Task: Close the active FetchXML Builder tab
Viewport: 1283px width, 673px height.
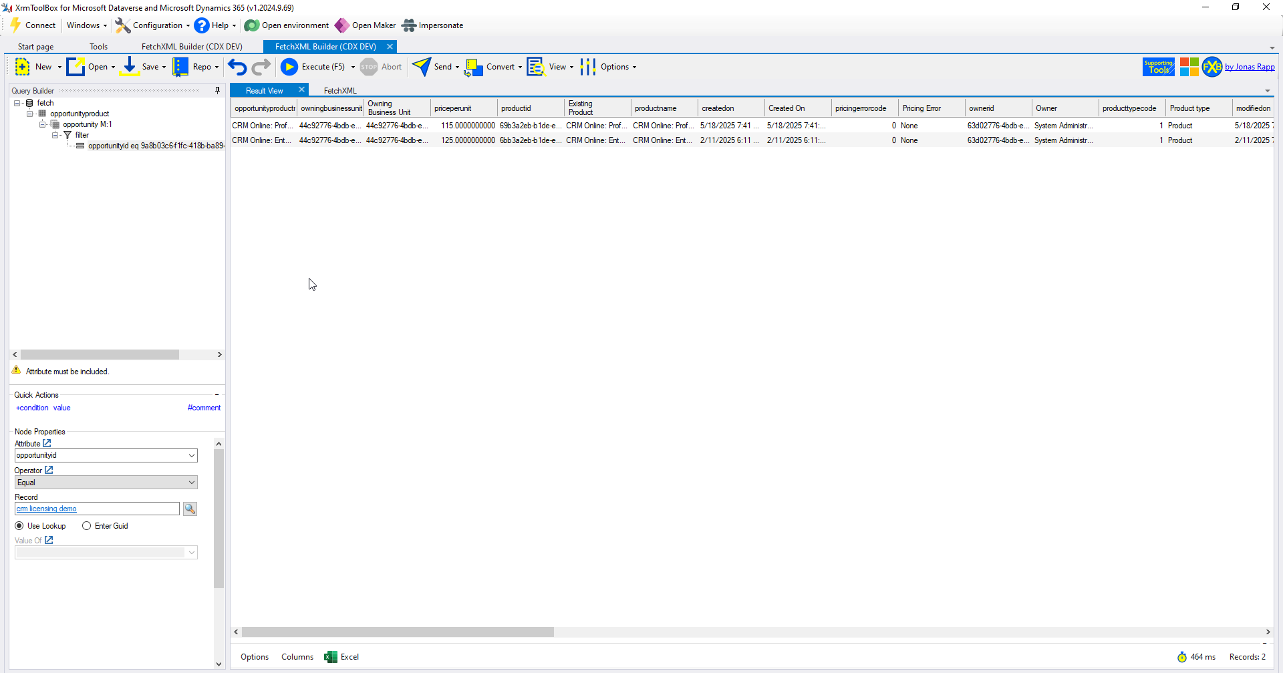Action: click(390, 47)
